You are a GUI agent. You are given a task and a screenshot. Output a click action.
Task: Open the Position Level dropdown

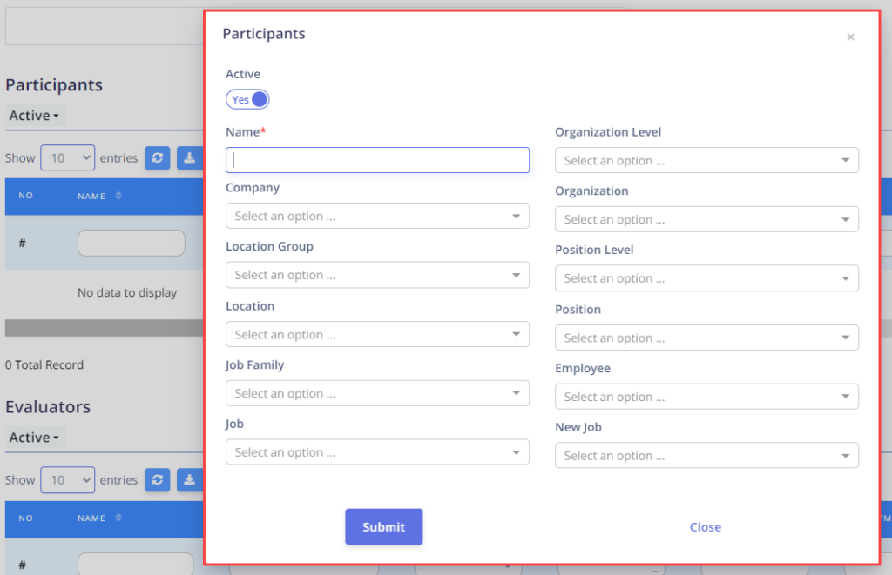point(706,278)
